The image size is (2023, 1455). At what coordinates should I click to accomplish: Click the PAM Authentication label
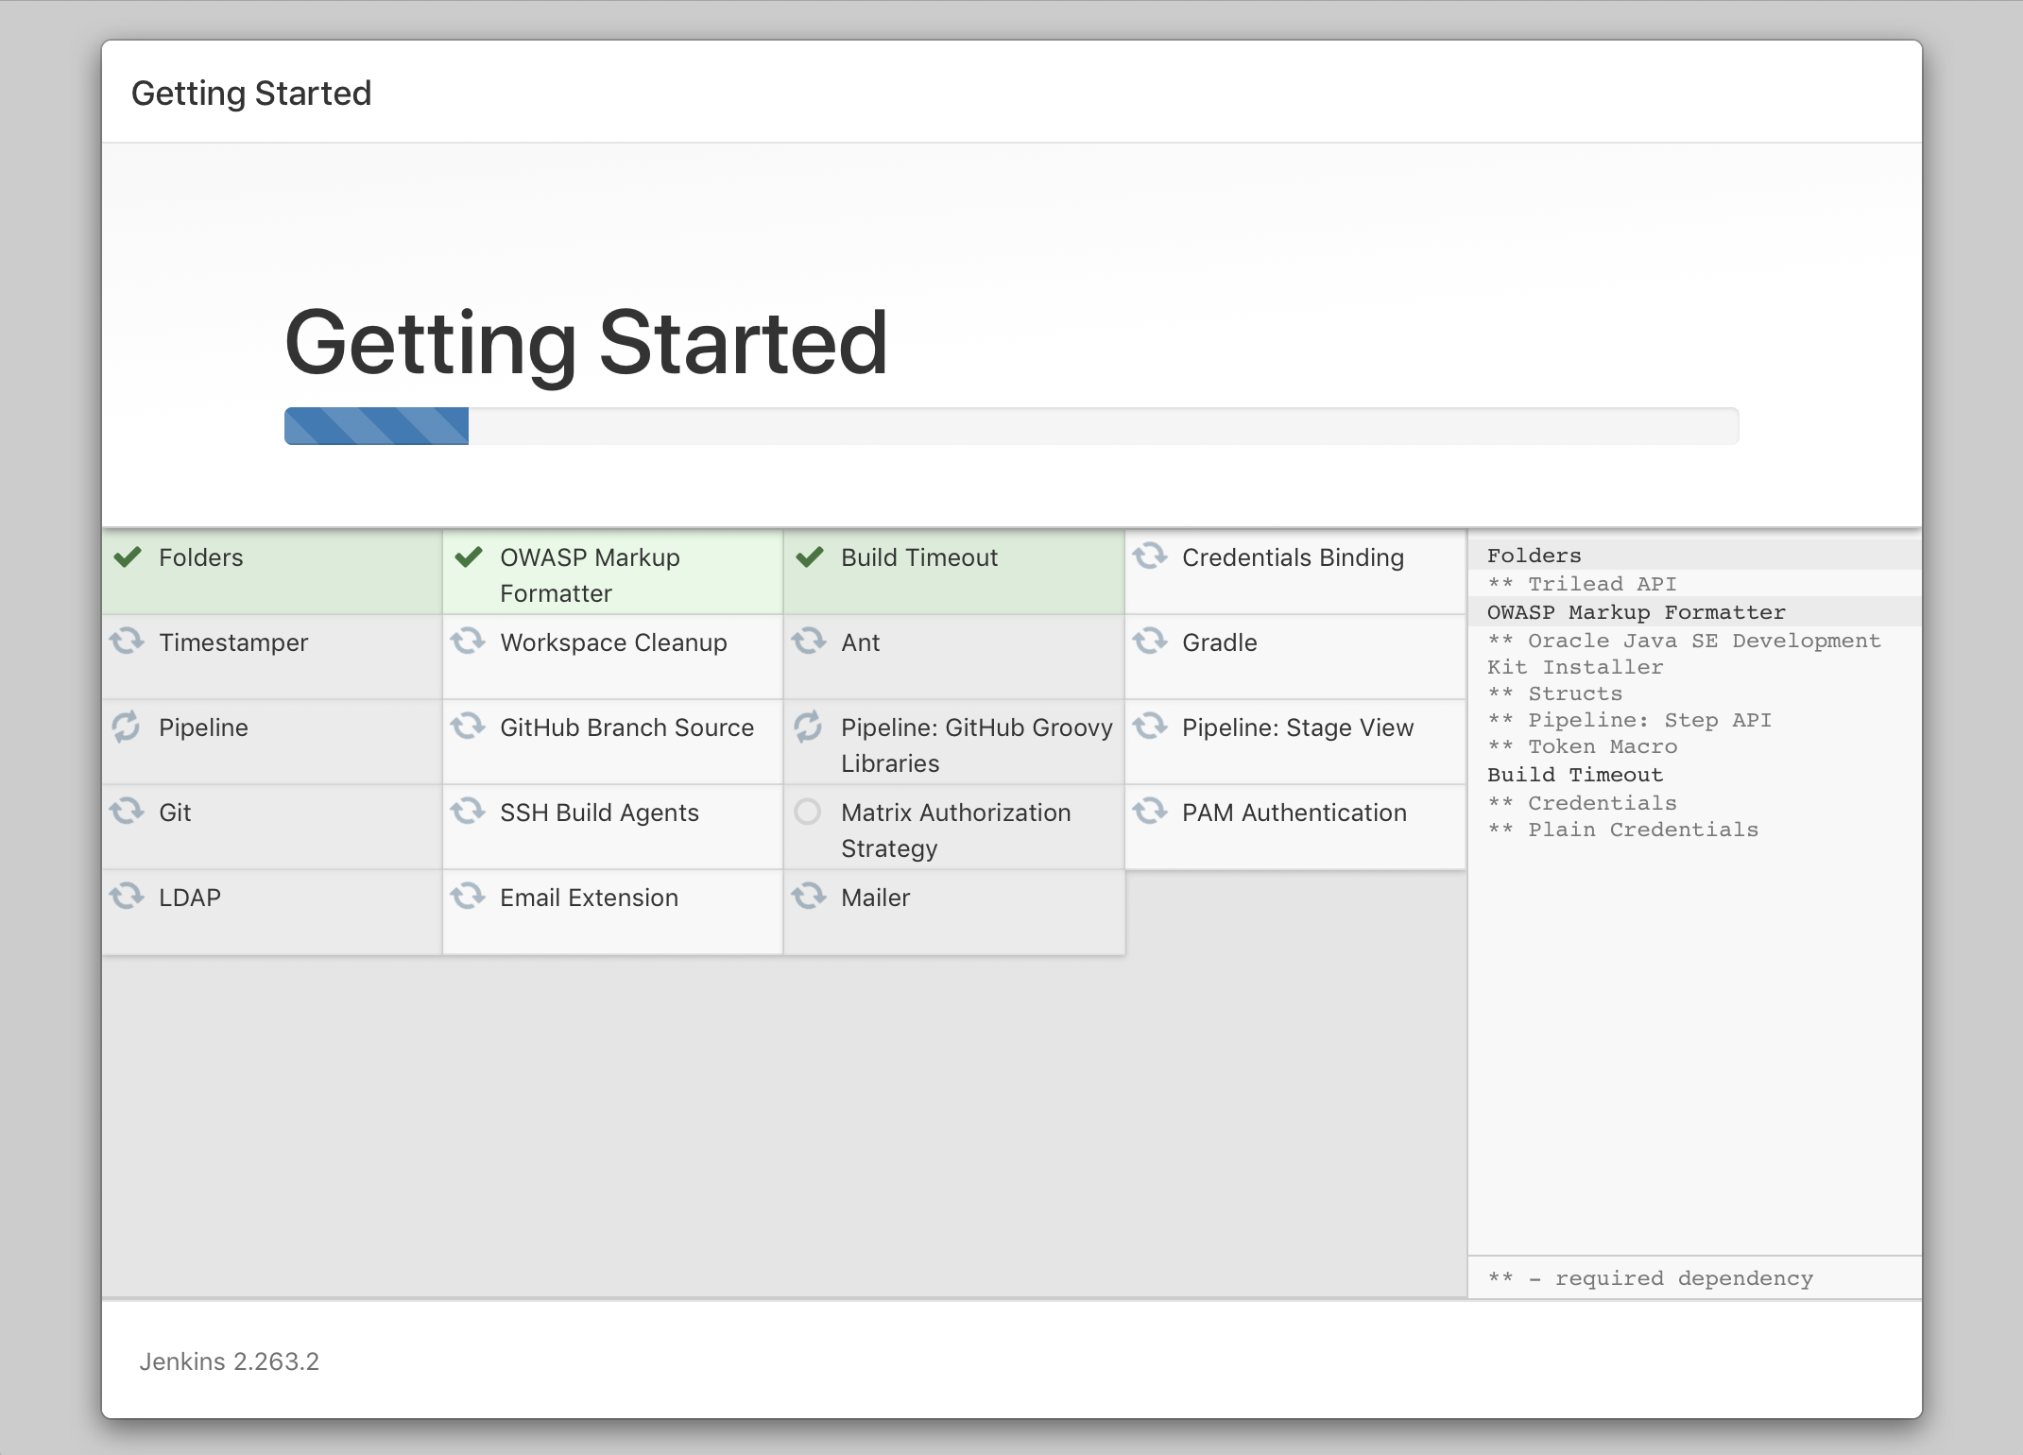pyautogui.click(x=1294, y=813)
